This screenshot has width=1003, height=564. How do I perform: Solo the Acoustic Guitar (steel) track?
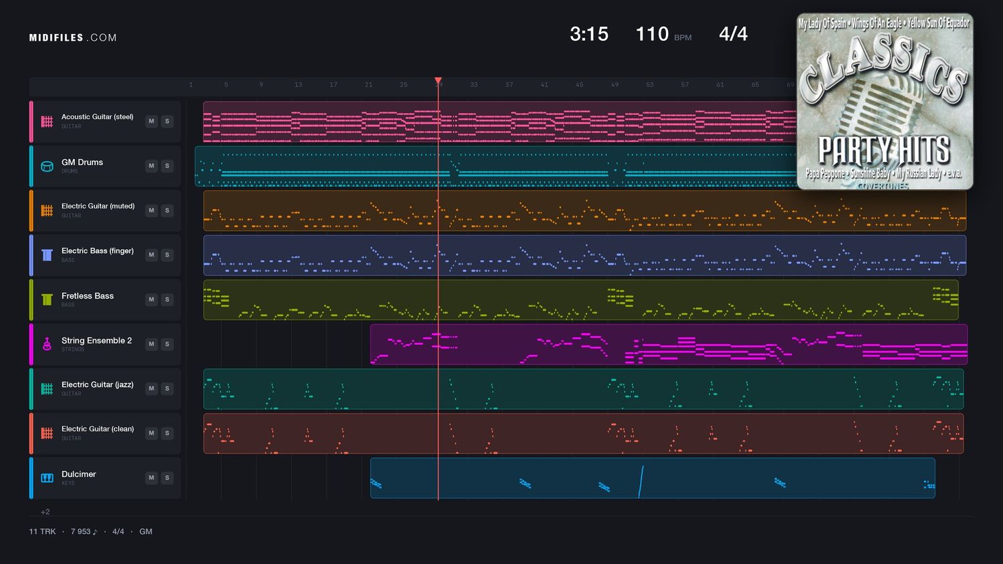[x=167, y=122]
